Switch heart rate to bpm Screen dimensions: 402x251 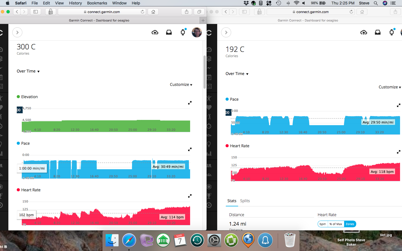pyautogui.click(x=323, y=224)
